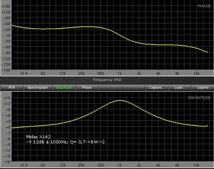Open the Load... dialog button
This screenshot has height=169, width=214.
point(179,88)
